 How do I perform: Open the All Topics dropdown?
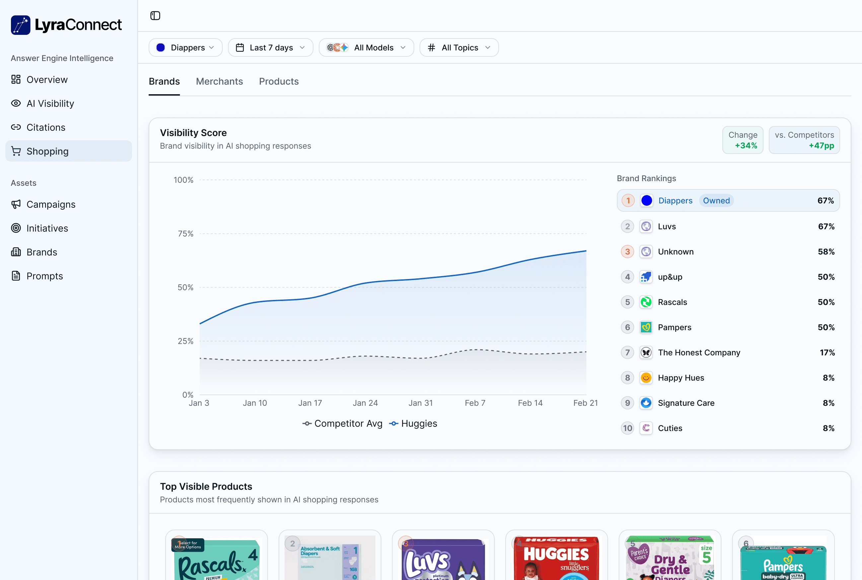[x=459, y=47]
